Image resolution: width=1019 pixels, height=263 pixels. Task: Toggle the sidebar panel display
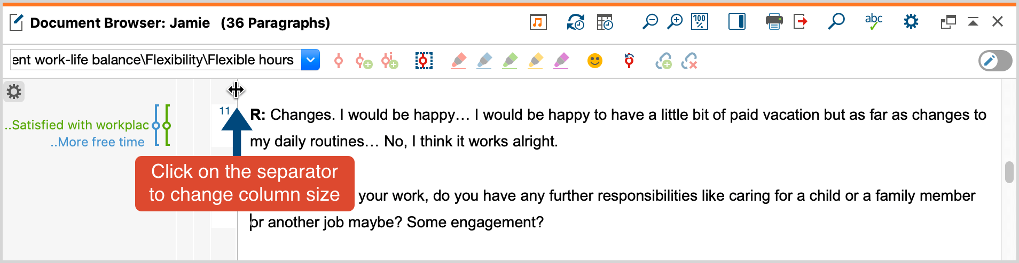tap(737, 22)
